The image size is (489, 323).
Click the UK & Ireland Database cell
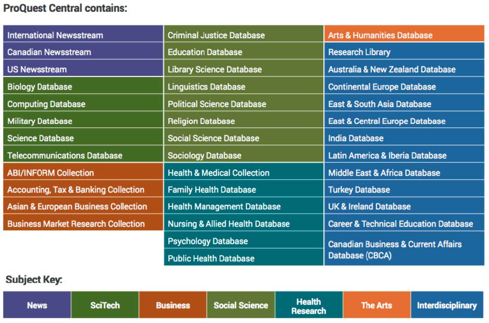tap(404, 206)
